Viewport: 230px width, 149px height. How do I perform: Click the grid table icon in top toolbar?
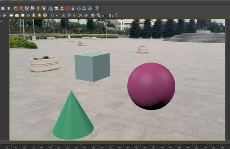(3, 8)
